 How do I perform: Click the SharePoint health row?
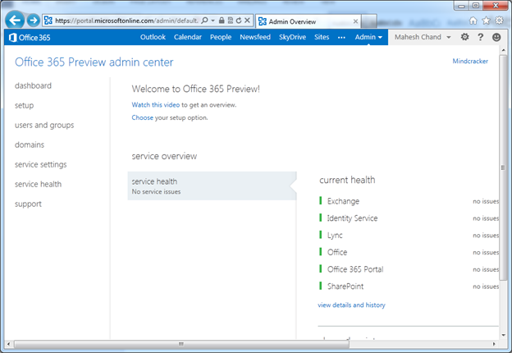(409, 287)
